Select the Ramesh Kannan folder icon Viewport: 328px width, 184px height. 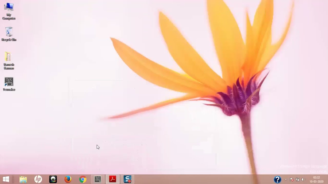(9, 61)
